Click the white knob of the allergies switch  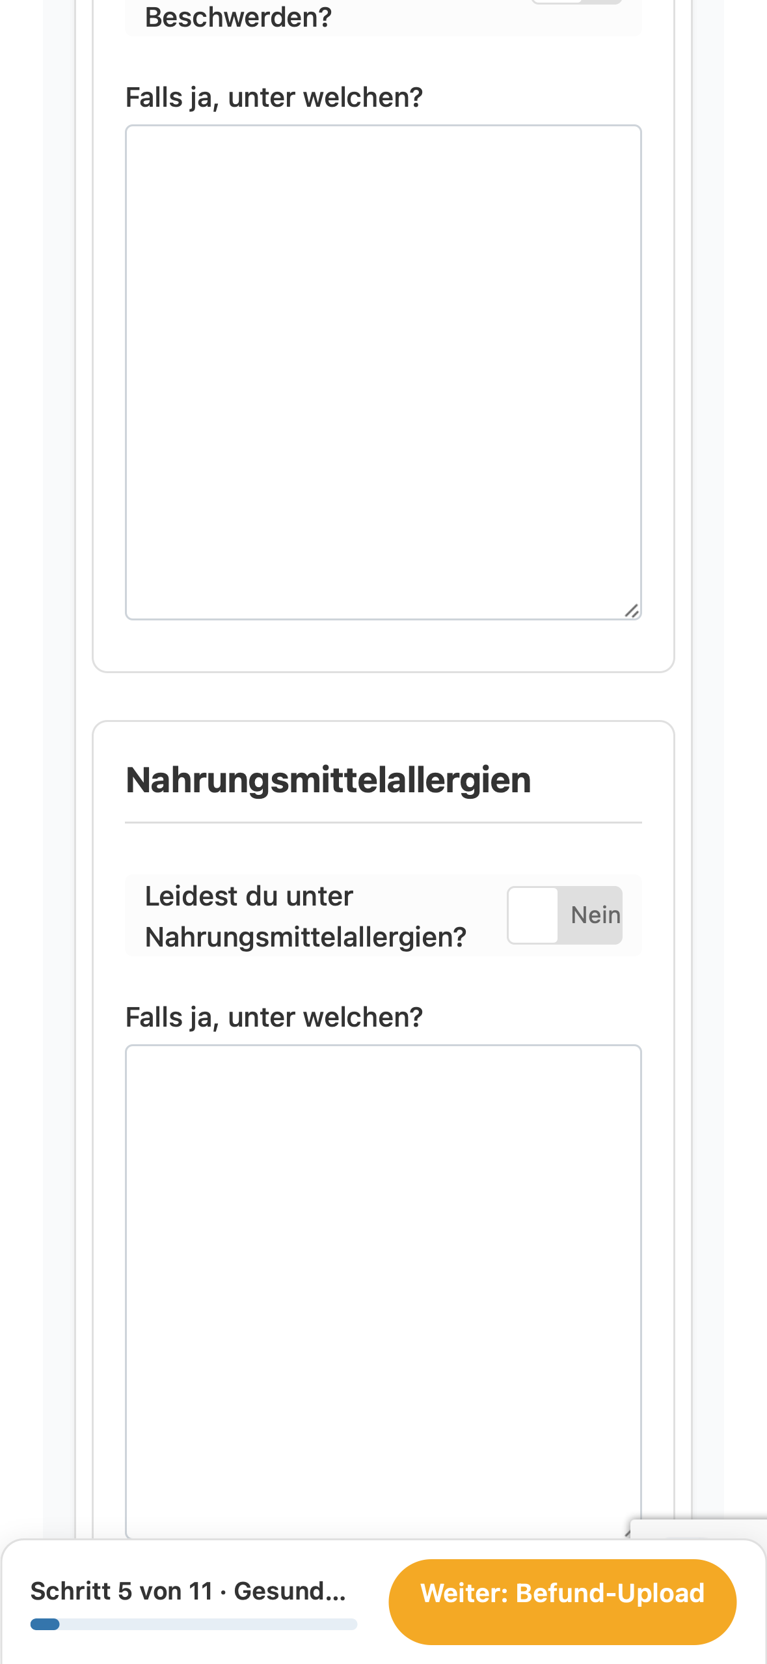click(533, 915)
